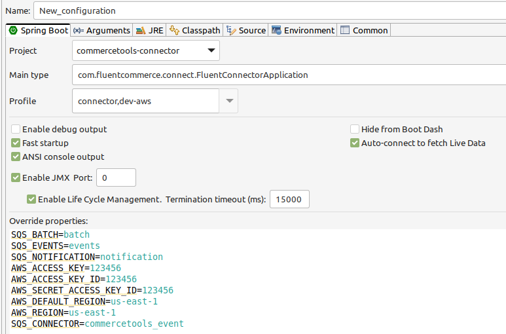This screenshot has width=506, height=334.
Task: Click the Arguments tab variable icon
Action: point(78,30)
